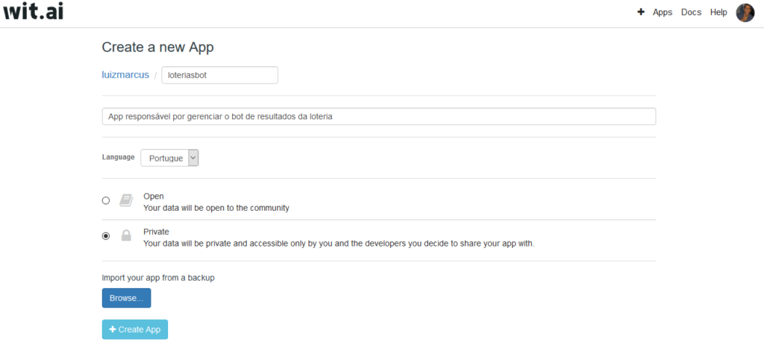Open the Apps menu item
Viewport: 764px width, 344px height.
(x=662, y=13)
